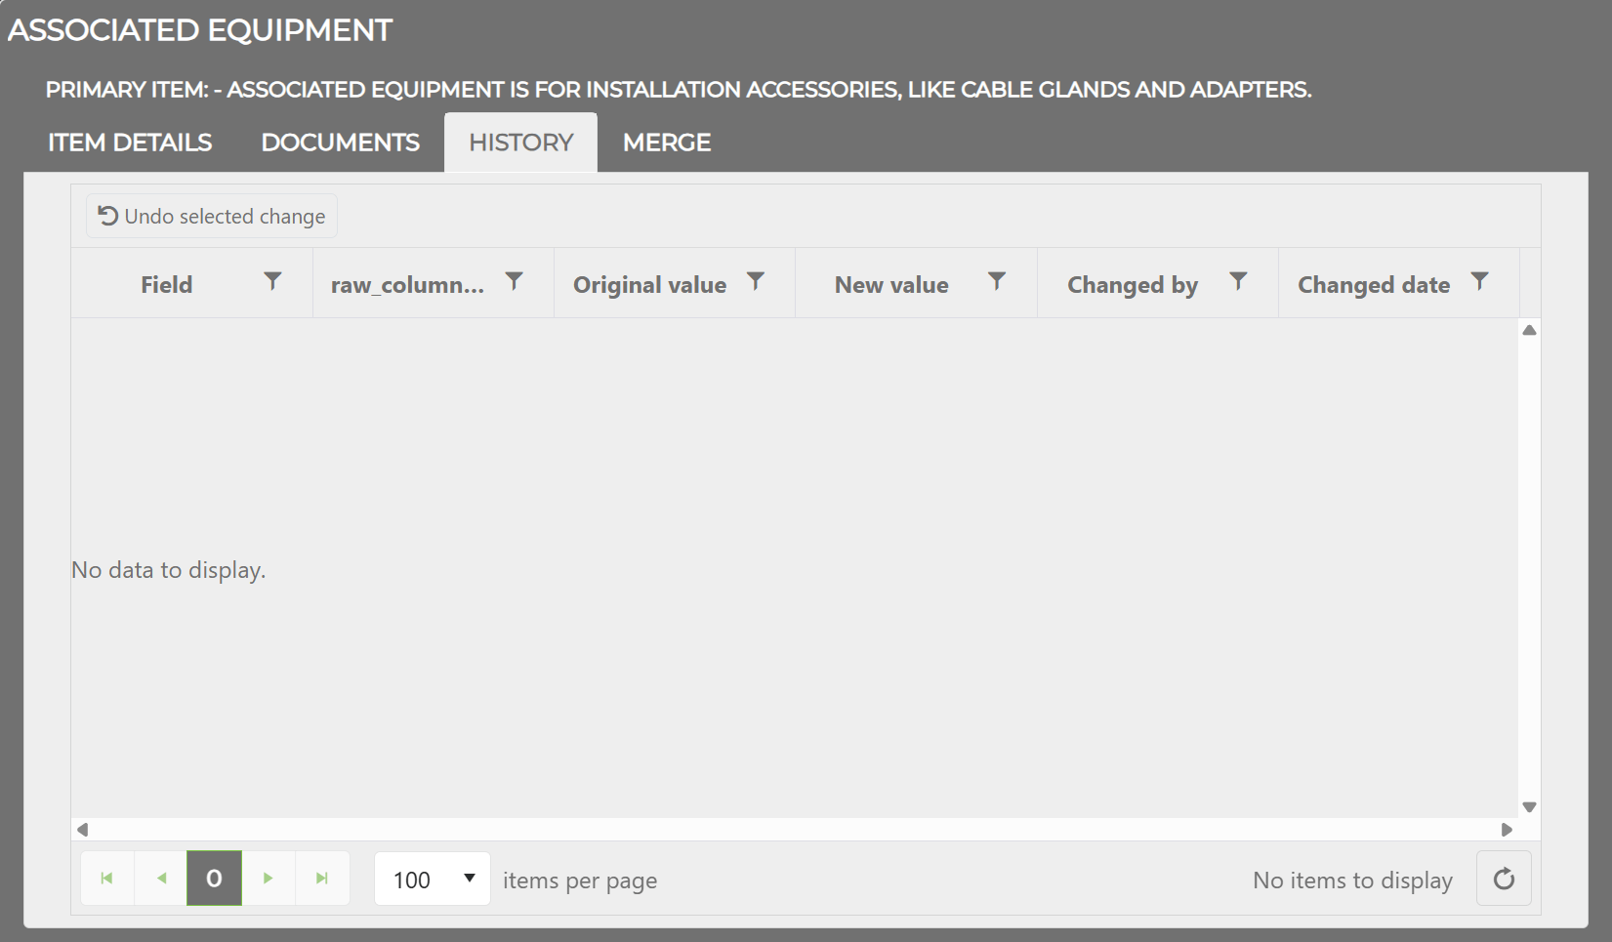Sort by Field column header

click(166, 285)
